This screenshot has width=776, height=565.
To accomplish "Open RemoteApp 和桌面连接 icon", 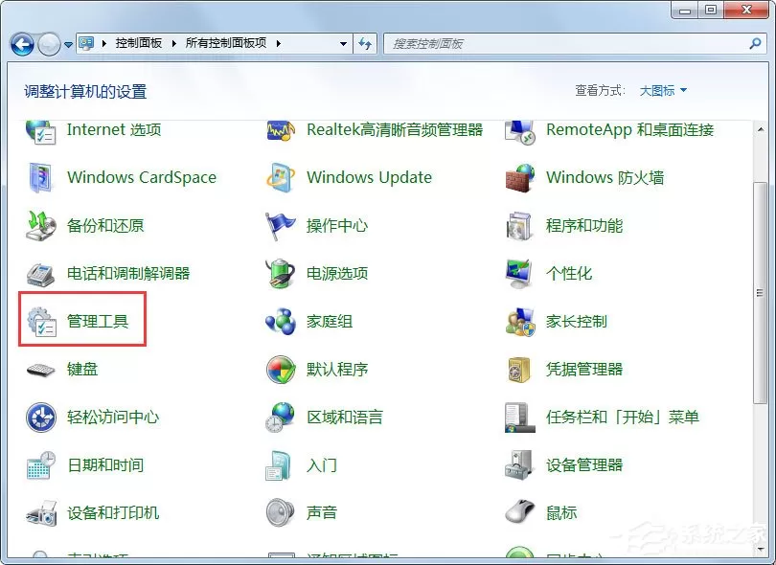I will pyautogui.click(x=519, y=131).
